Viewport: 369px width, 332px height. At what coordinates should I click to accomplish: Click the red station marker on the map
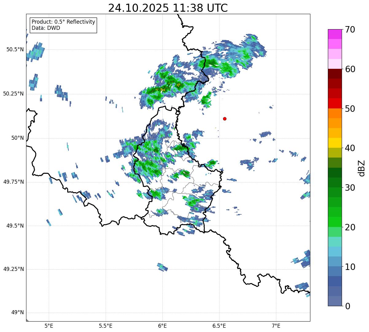point(225,119)
